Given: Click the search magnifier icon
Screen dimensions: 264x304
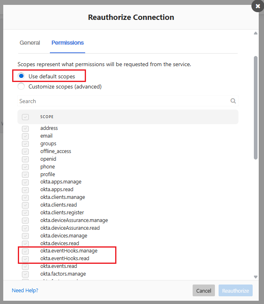Looking at the screenshot, I should point(233,101).
